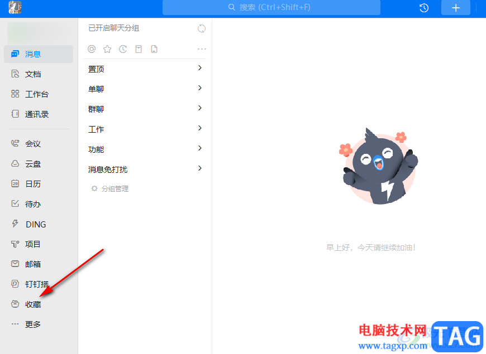Open 分组管理 settings link

[x=110, y=189]
